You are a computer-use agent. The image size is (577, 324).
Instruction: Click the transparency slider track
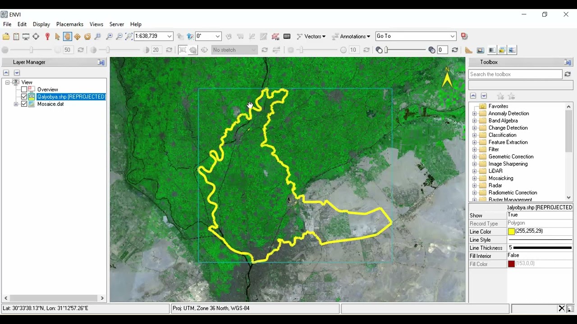(x=405, y=50)
